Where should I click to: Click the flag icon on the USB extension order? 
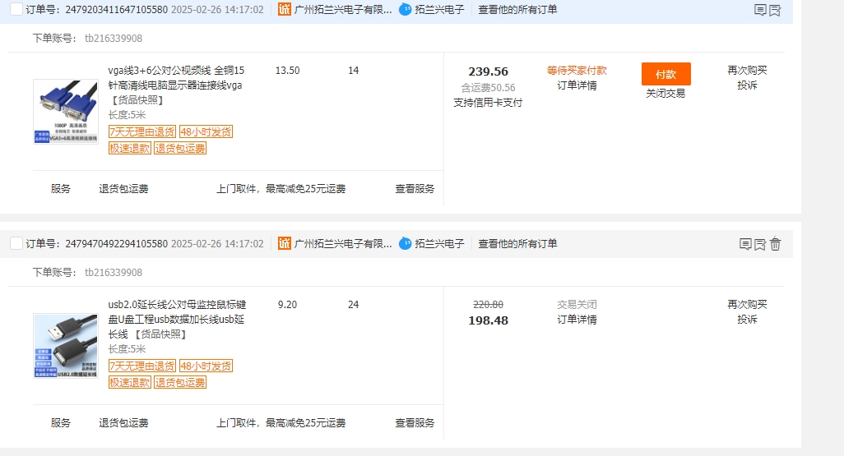click(760, 244)
